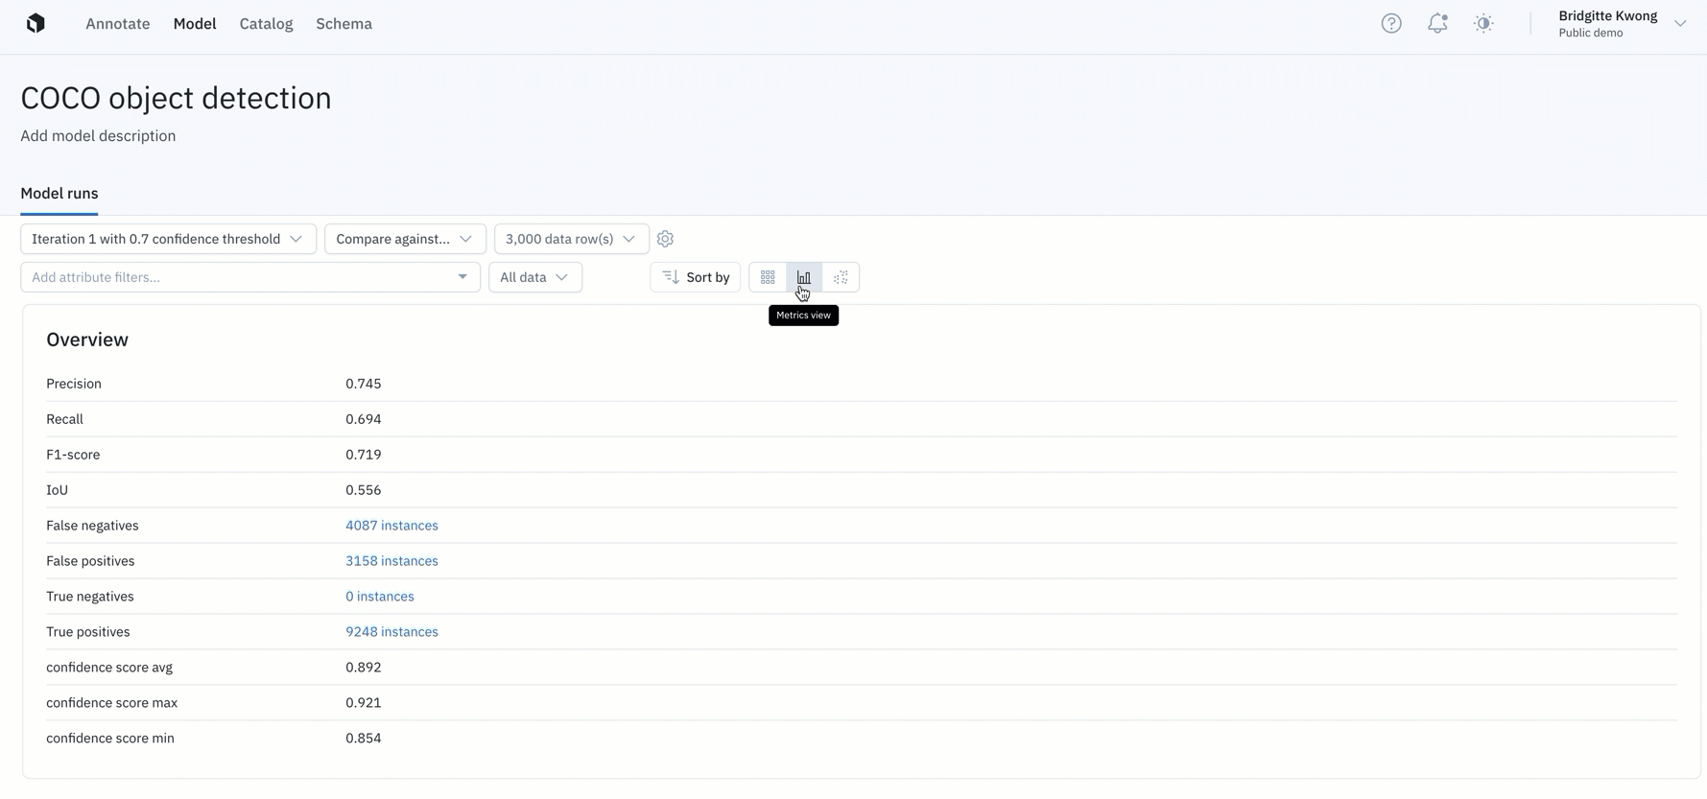1707x799 pixels.
Task: Click the F1-score metric label
Action: click(x=73, y=455)
